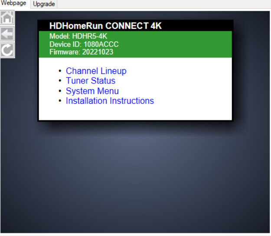271x236 pixels.
Task: Click the Home navigation icon
Action: pos(7,18)
